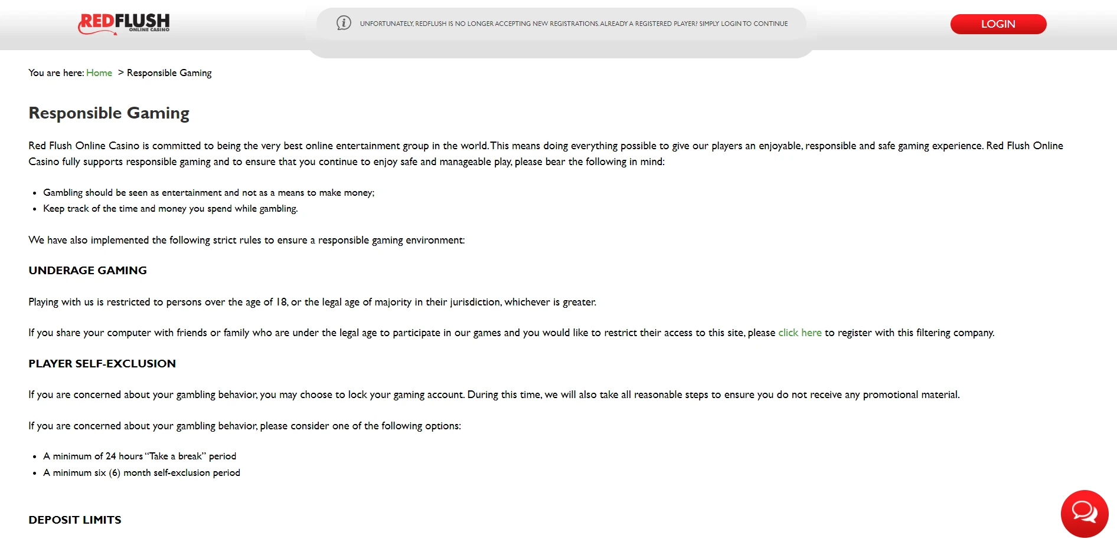1117x539 pixels.
Task: Click the 'strict rules' introduction sentence
Action: (247, 240)
